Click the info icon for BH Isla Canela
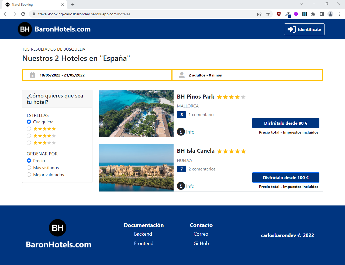 (x=181, y=186)
